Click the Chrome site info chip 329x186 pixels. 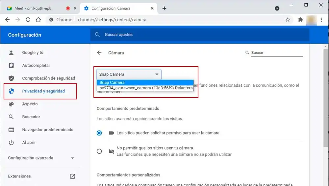(61, 20)
